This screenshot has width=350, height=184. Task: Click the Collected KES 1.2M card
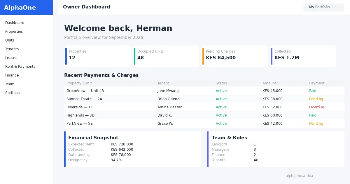(303, 56)
